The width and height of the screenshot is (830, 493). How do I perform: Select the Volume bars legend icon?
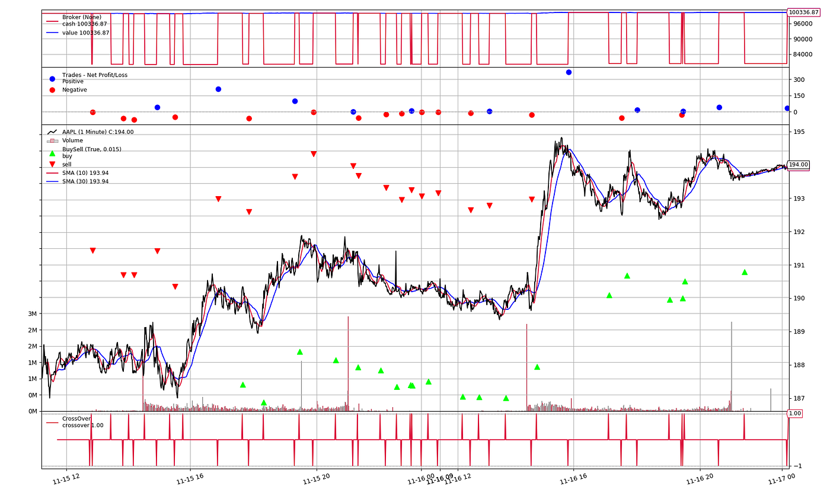[x=52, y=140]
